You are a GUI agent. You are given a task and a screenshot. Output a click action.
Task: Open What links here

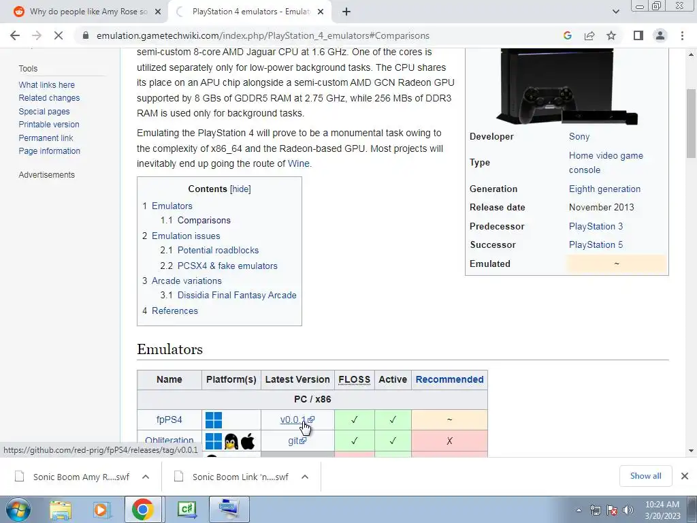(47, 85)
